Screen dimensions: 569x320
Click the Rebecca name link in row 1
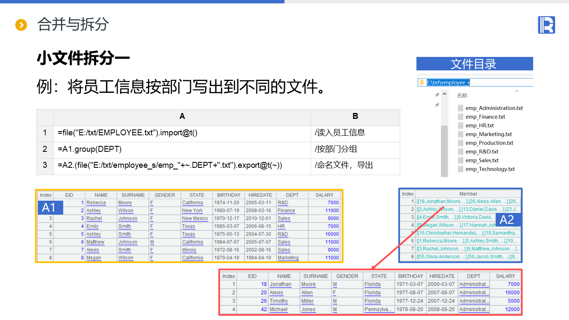coord(96,203)
